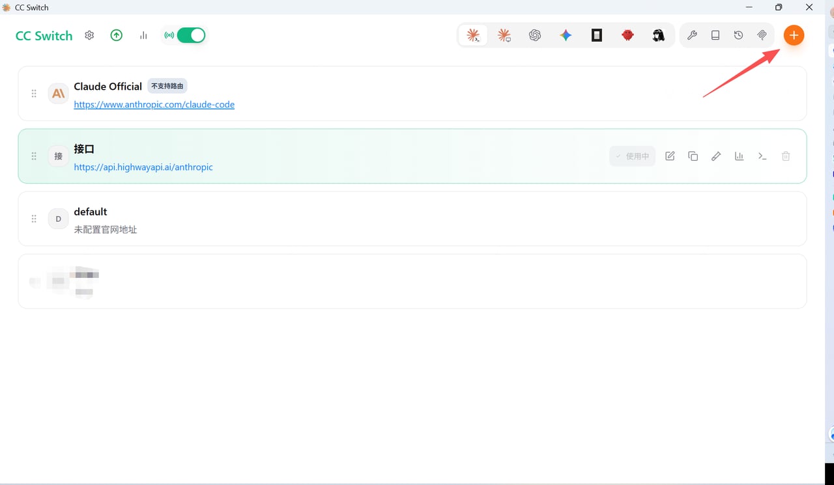Image resolution: width=834 pixels, height=485 pixels.
Task: Open usage statistics bar-chart icon in header
Action: click(143, 36)
